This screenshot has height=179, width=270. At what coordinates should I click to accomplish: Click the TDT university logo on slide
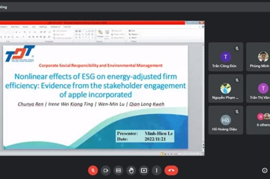pos(19,54)
